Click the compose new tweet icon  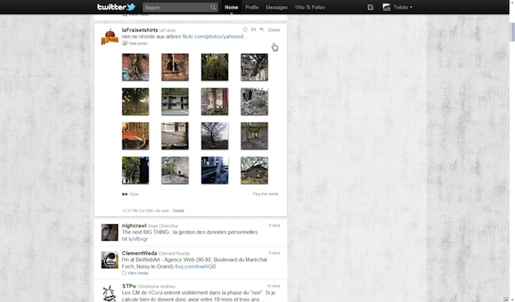[370, 7]
